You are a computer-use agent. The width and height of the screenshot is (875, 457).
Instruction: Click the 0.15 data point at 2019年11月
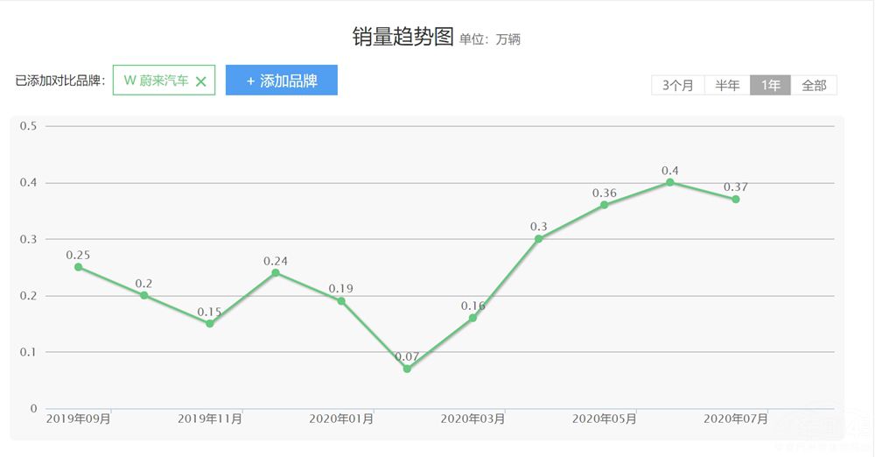click(210, 323)
